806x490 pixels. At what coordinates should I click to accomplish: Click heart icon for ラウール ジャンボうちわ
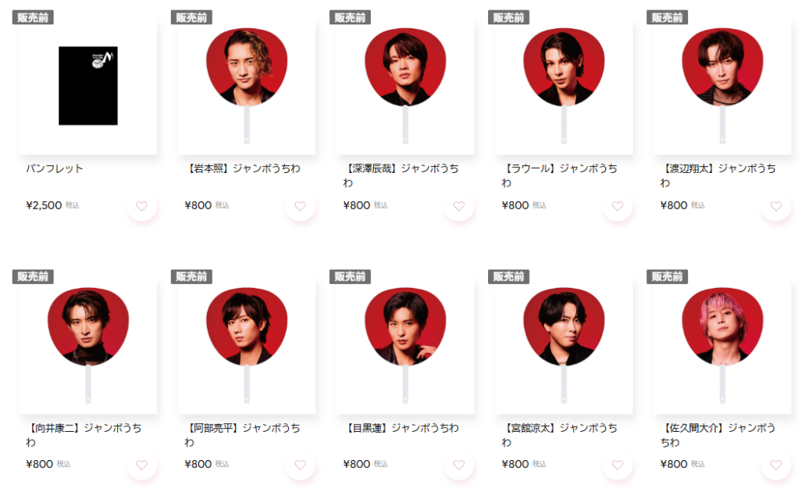coord(618,207)
